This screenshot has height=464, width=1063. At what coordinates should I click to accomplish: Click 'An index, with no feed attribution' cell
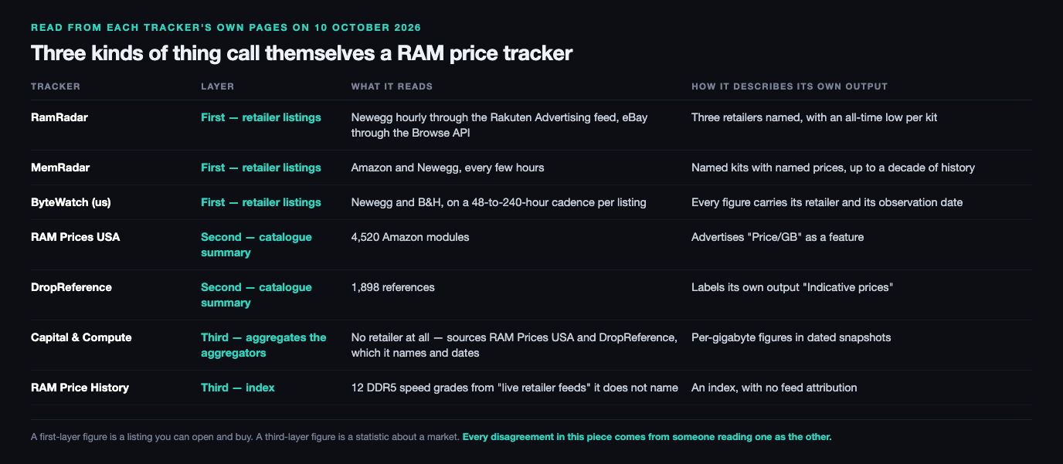coord(774,388)
